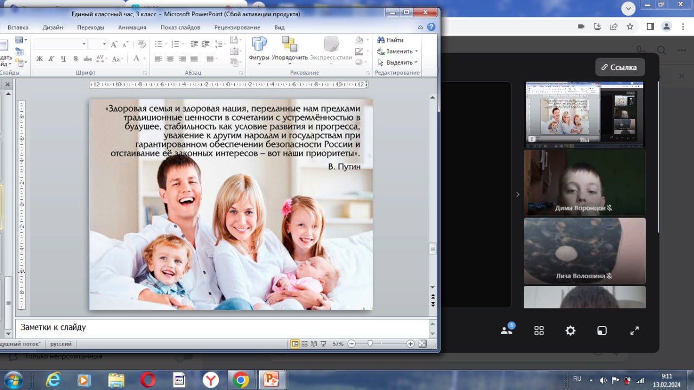Go to the Анимация tab

[x=132, y=28]
